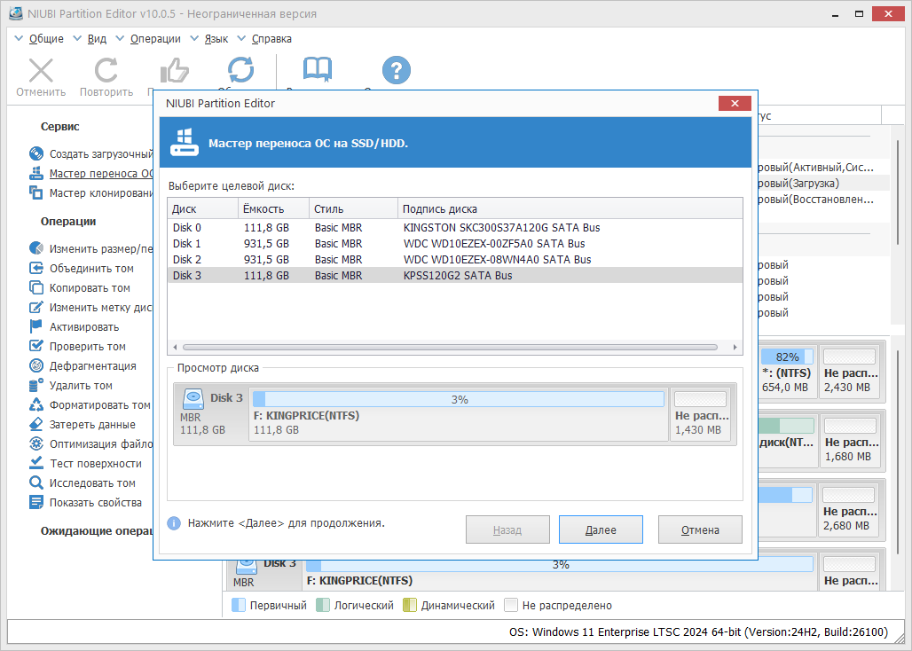Click the question mark help icon
This screenshot has height=651, width=912.
pyautogui.click(x=397, y=70)
